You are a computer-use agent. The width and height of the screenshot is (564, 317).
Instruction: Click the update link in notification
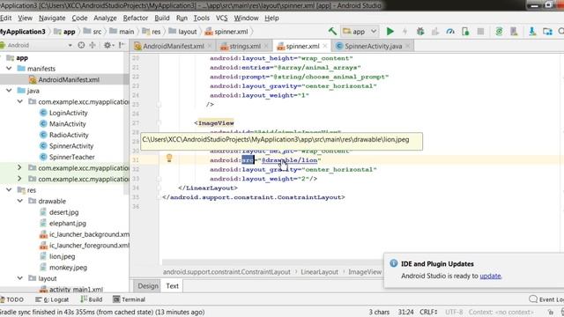490,276
